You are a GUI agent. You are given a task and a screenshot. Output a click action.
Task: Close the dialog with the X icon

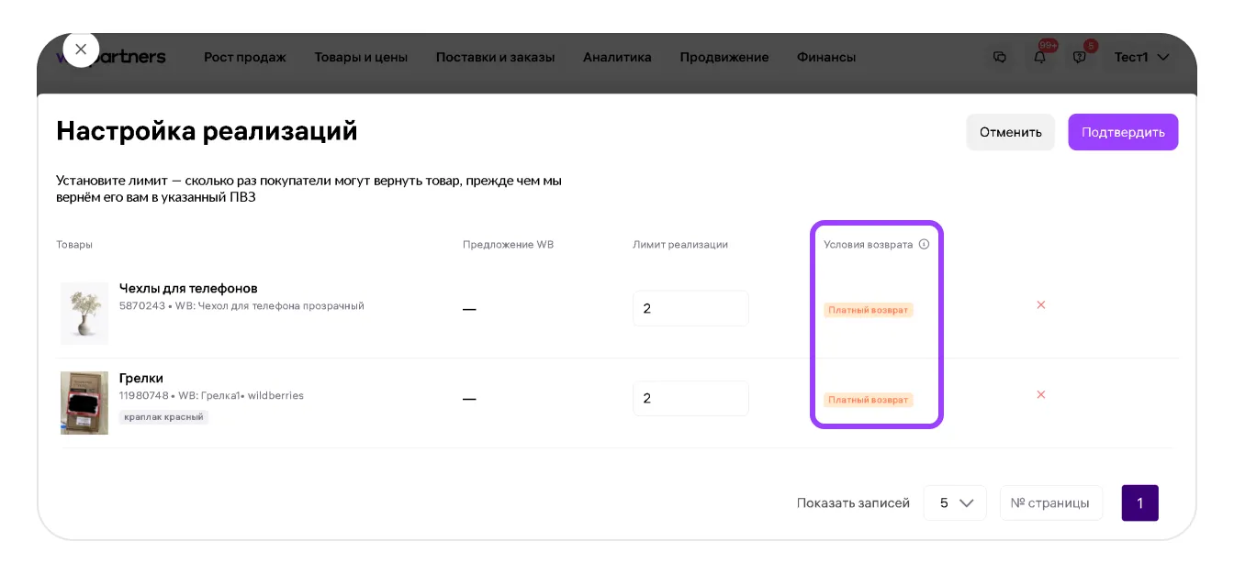click(x=81, y=50)
